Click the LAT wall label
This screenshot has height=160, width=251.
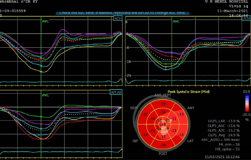pos(191,141)
